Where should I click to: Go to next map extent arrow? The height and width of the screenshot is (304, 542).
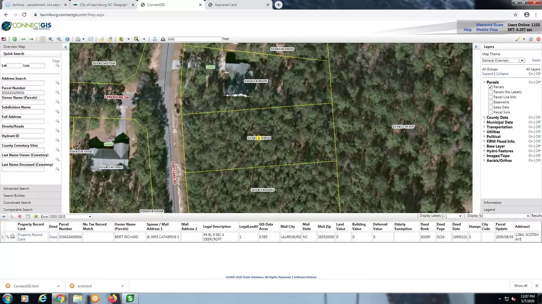coord(31,39)
